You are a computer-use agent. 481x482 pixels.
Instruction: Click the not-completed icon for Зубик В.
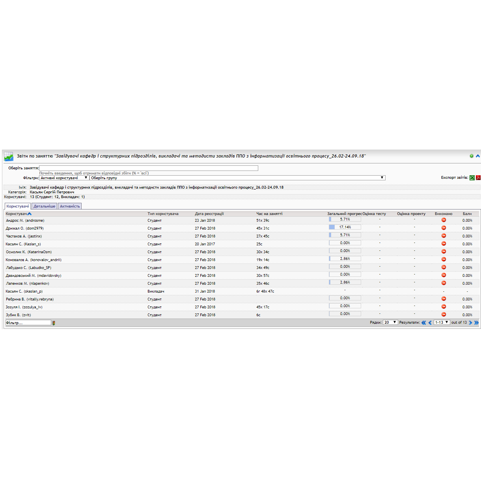444,315
